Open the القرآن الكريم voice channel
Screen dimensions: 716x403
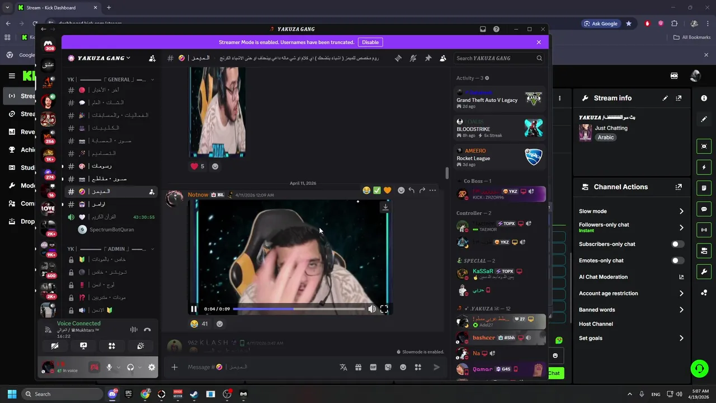[111, 217]
